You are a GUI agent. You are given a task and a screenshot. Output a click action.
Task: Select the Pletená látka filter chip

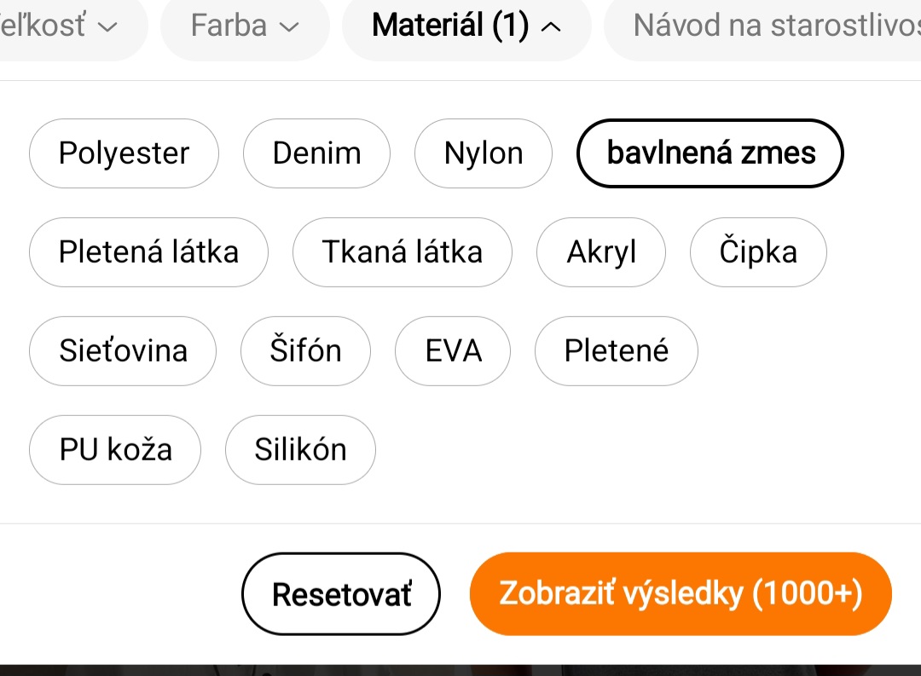pyautogui.click(x=148, y=252)
